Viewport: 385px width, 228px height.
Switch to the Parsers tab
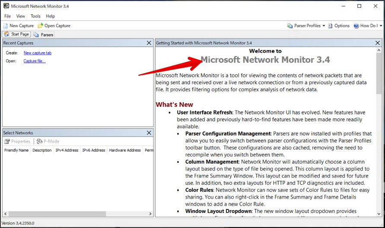click(x=44, y=35)
